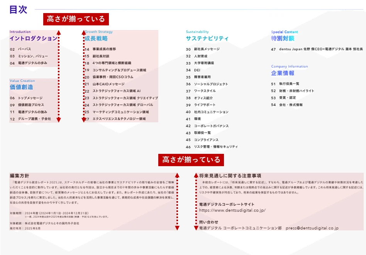
Task: Open the '14 事業成長の推移' entry
Action: tap(100, 49)
